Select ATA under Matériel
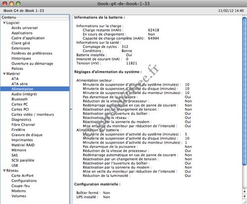Viewport: 247px width, 204px height. [x=15, y=79]
